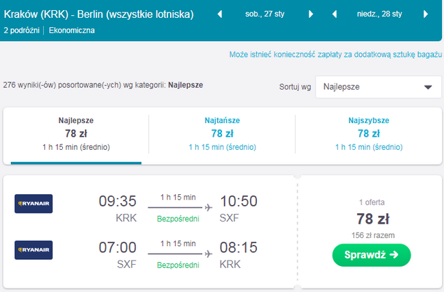Viewport: 444px width, 292px height.
Task: Click the Ryanair logo for 07:00 flight
Action: click(33, 250)
